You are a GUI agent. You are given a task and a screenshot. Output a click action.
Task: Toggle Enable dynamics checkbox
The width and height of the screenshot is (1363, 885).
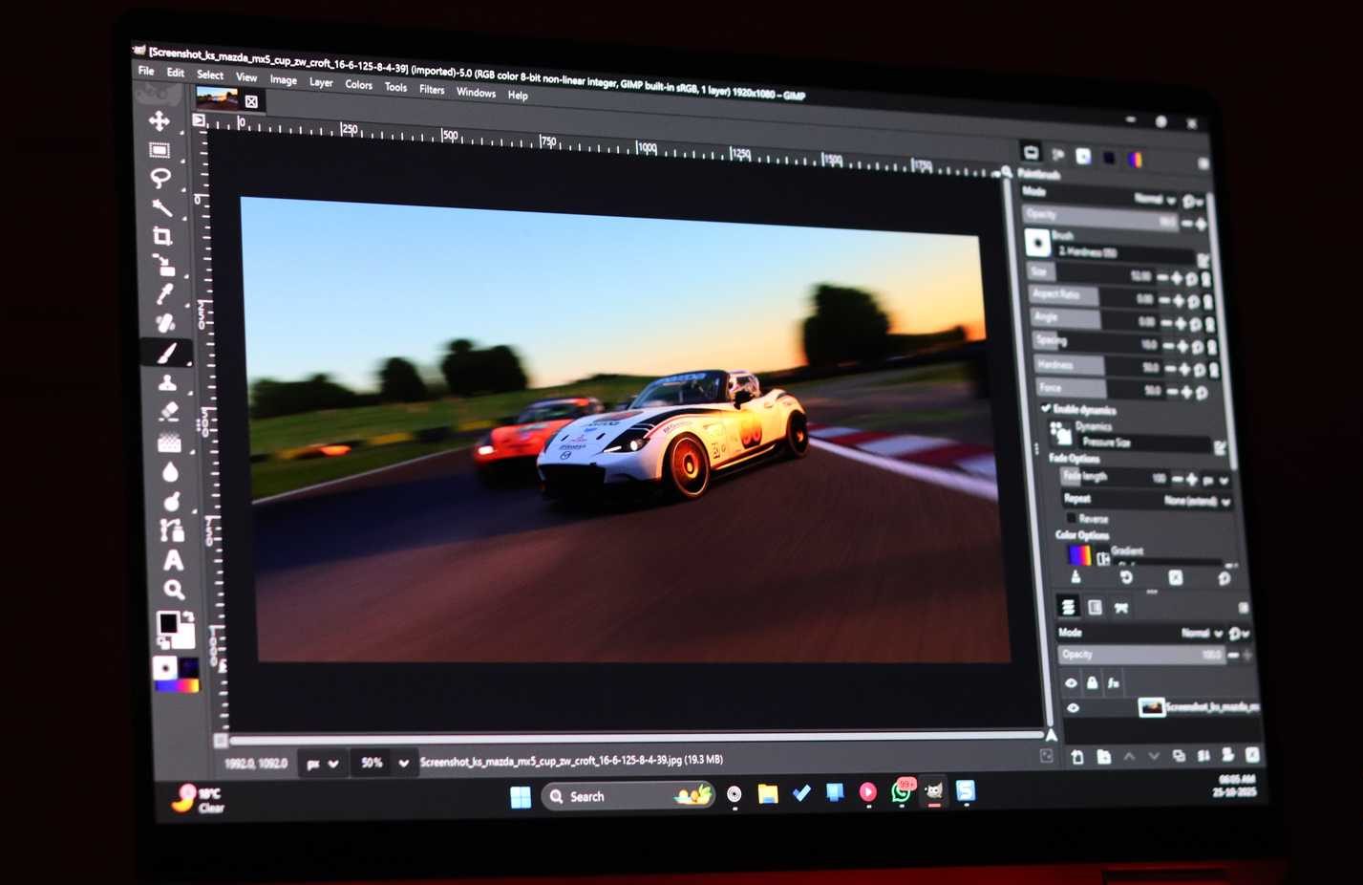tap(1046, 408)
